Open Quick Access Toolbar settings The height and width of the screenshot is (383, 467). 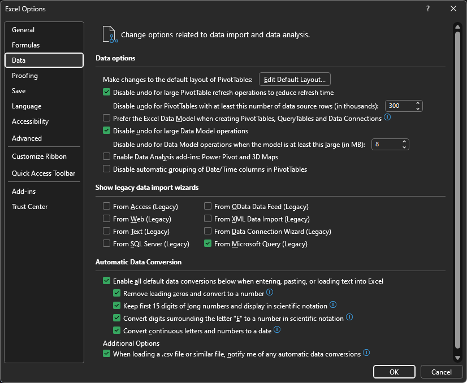(x=44, y=173)
